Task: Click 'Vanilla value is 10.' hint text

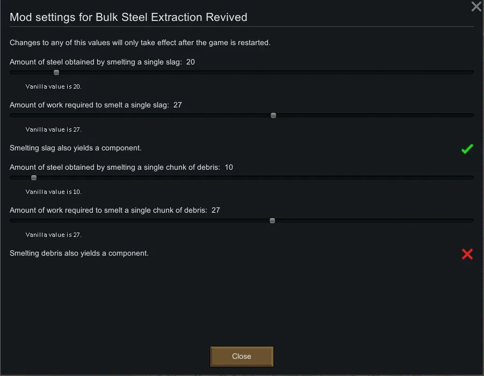Action: coord(54,192)
